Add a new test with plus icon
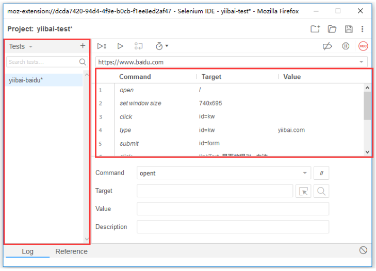The height and width of the screenshot is (271, 376). 83,46
